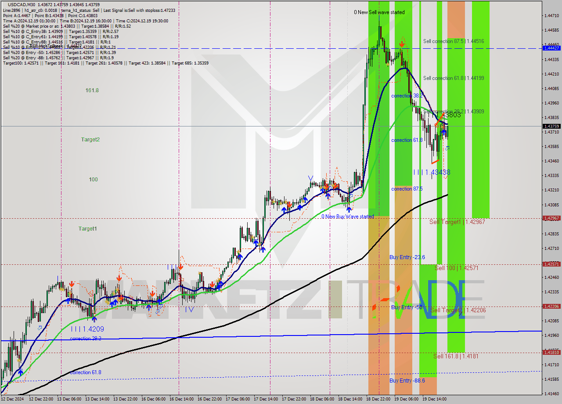This screenshot has width=562, height=404.
Task: Click 'Sell 161.8 | 1.4181' label
Action: pos(456,357)
